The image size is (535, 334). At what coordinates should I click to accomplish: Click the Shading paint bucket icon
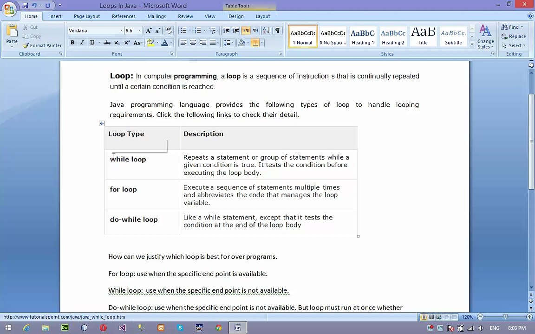point(241,43)
